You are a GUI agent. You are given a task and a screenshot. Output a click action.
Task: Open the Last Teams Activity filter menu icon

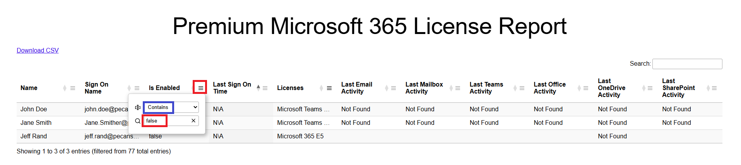tap(522, 88)
